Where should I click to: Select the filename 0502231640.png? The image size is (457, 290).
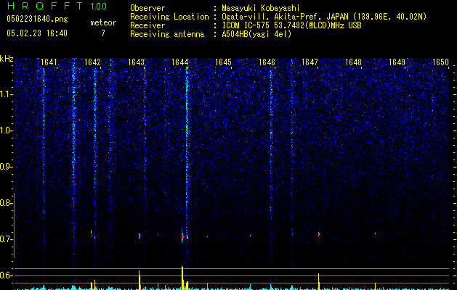(x=37, y=19)
